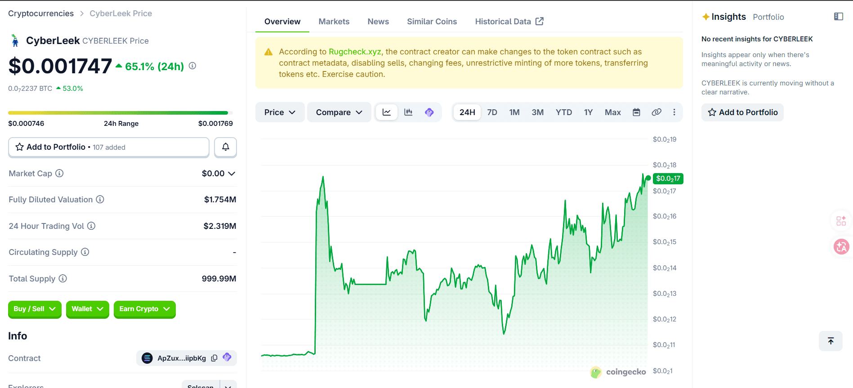Click the purple diamond icon beside the contract address
This screenshot has width=853, height=388.
227,357
